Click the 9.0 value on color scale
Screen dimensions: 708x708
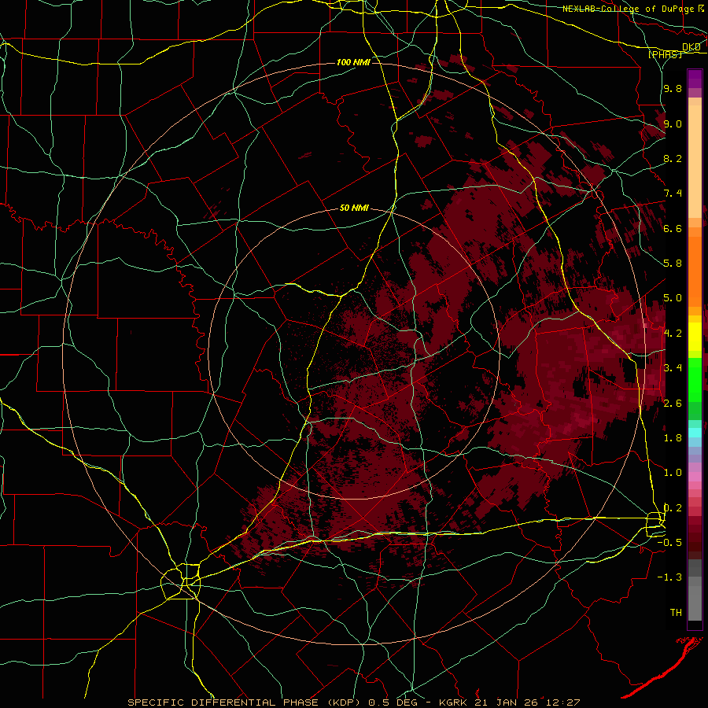click(673, 124)
